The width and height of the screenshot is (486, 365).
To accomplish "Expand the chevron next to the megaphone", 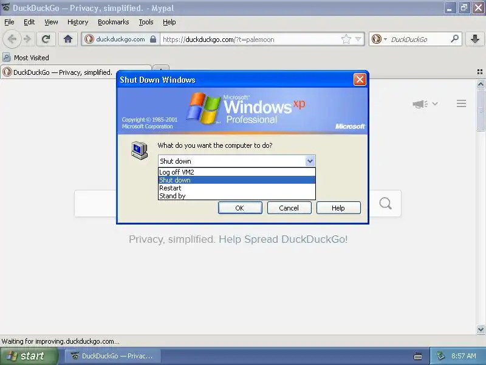I will point(435,103).
